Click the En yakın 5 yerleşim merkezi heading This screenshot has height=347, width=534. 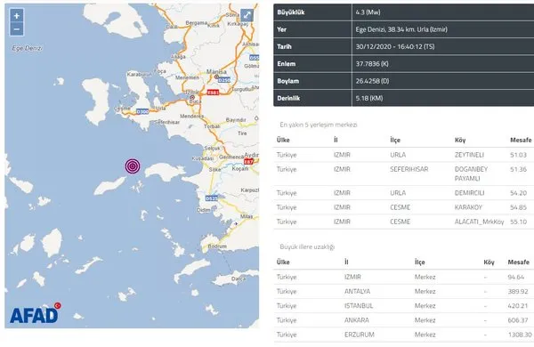(319, 125)
